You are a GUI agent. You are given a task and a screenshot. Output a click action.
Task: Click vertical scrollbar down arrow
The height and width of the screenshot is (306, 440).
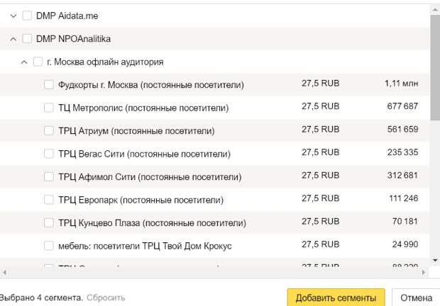435,261
